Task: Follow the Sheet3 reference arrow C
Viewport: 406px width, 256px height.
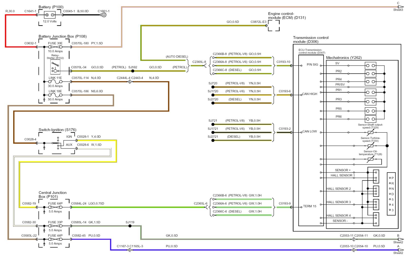Action: tap(400, 7)
